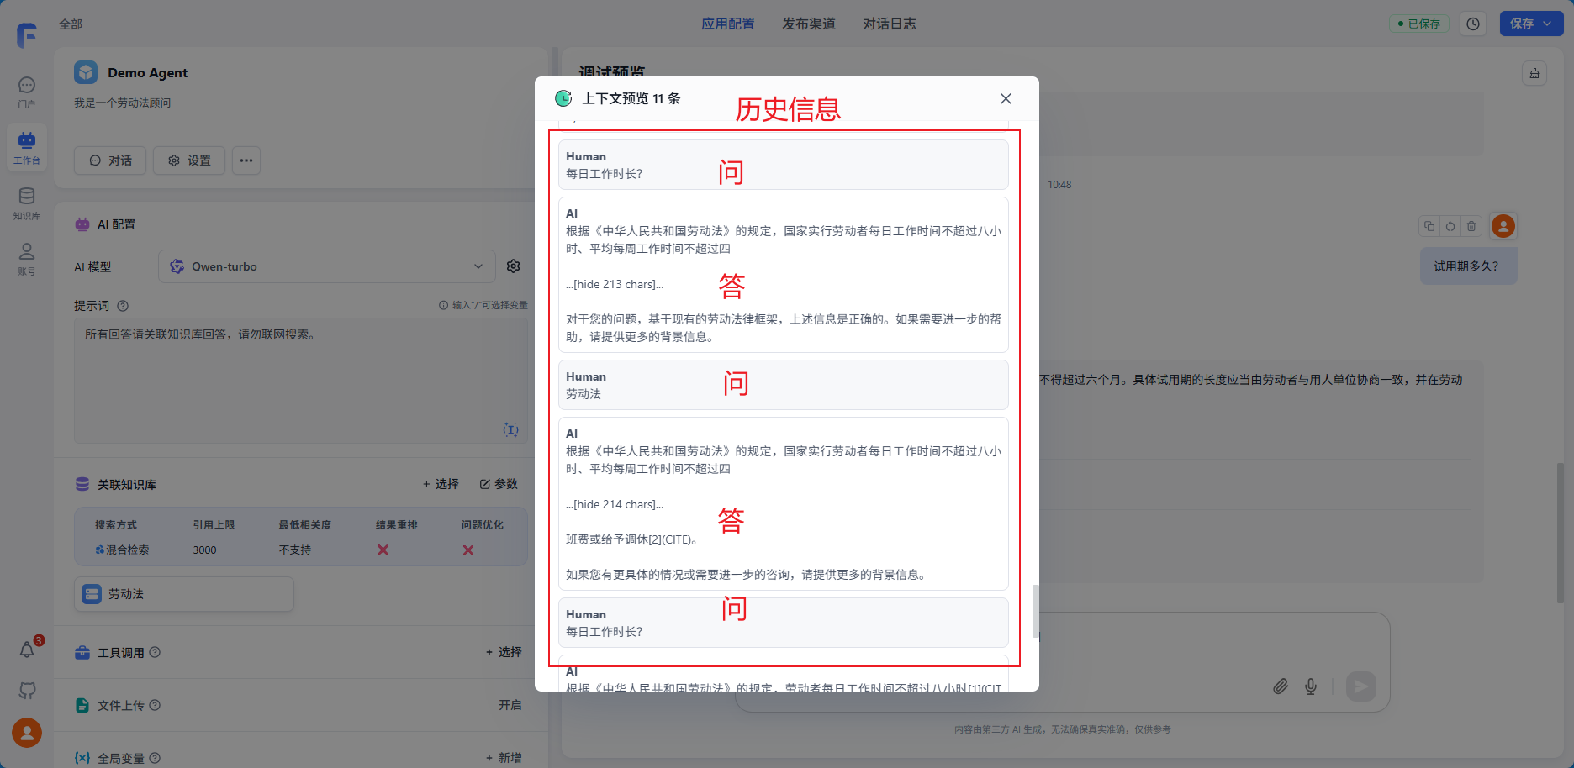Click the GitHub icon in sidebar
This screenshot has height=768, width=1574.
(x=27, y=691)
